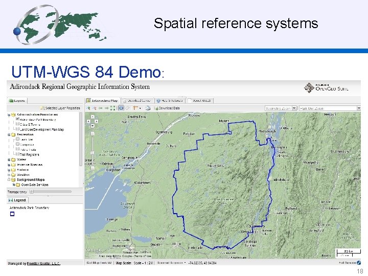
Task: Expand the Water layer group
Action: (x=9, y=160)
